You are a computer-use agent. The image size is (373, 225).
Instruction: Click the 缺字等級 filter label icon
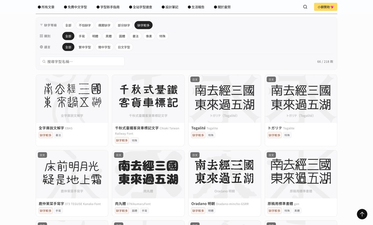click(41, 25)
